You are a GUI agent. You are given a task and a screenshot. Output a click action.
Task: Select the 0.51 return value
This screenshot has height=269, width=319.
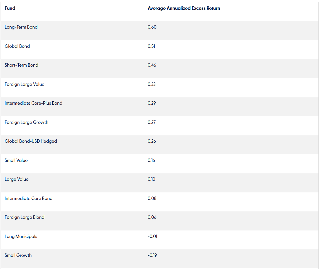click(151, 46)
